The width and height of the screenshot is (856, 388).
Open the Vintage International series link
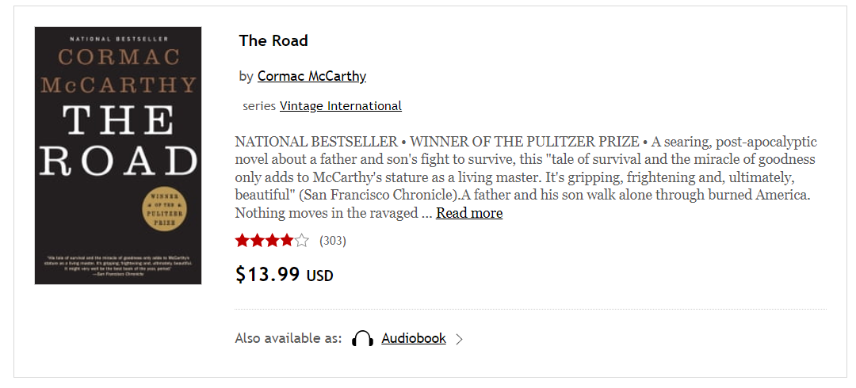click(x=341, y=106)
